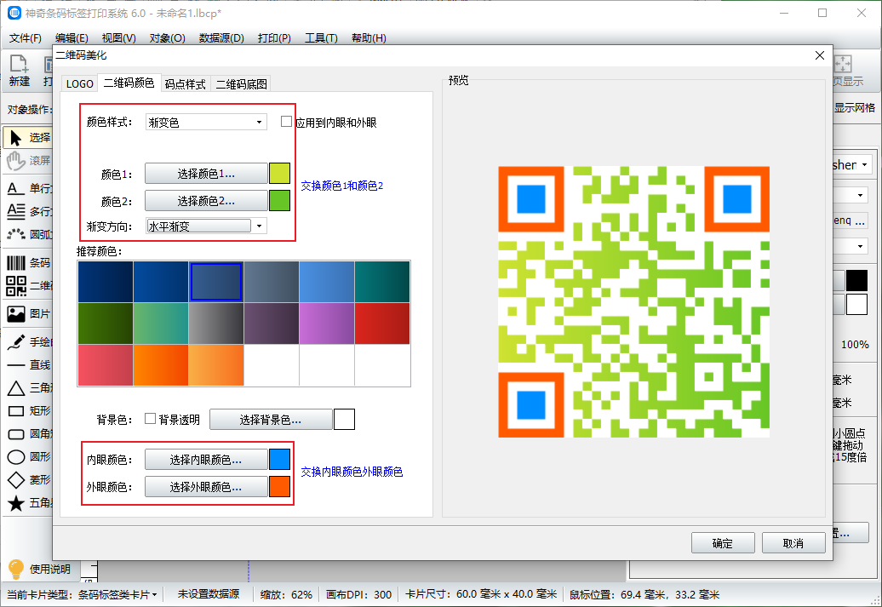
Task: Select the 五角 star shape tool
Action: [28, 503]
